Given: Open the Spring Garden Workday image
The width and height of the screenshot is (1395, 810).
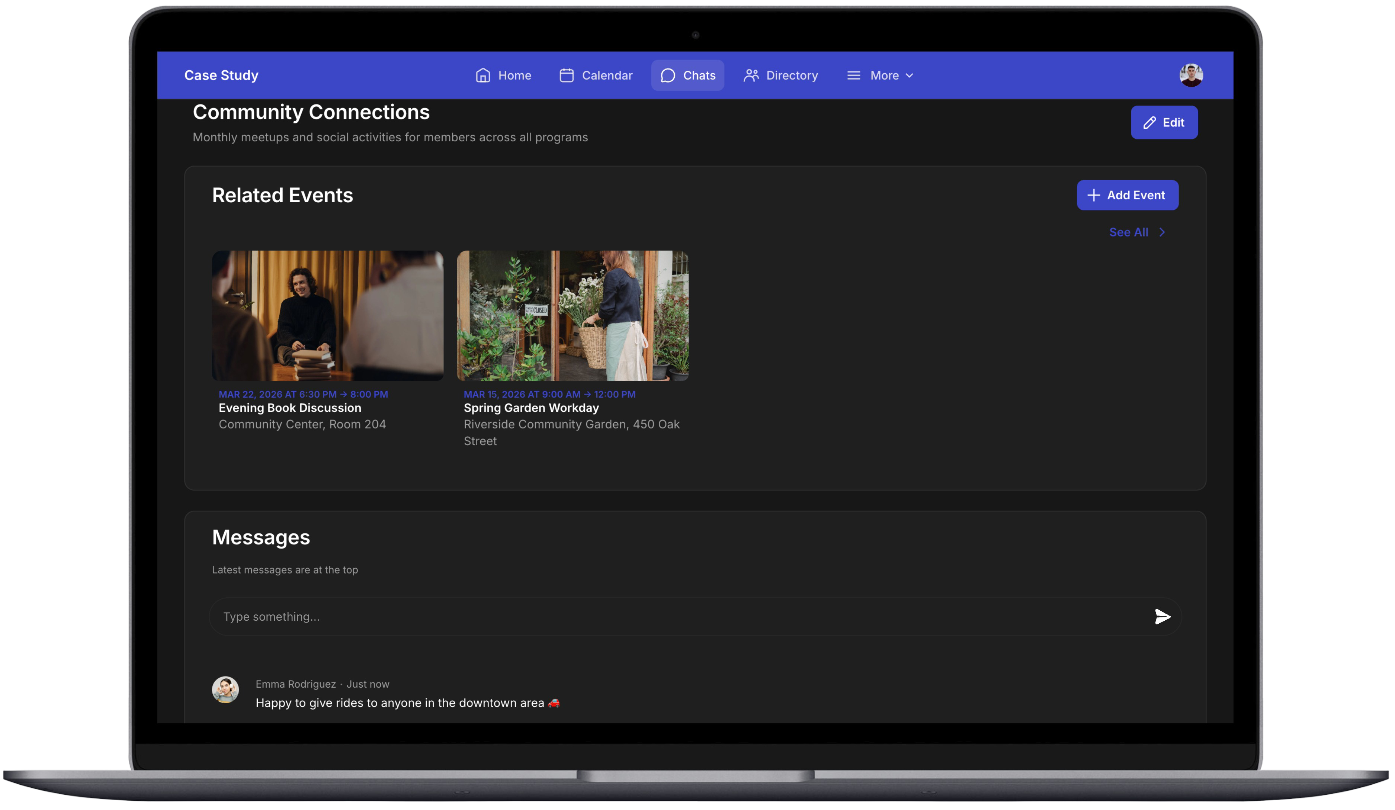Looking at the screenshot, I should coord(573,315).
